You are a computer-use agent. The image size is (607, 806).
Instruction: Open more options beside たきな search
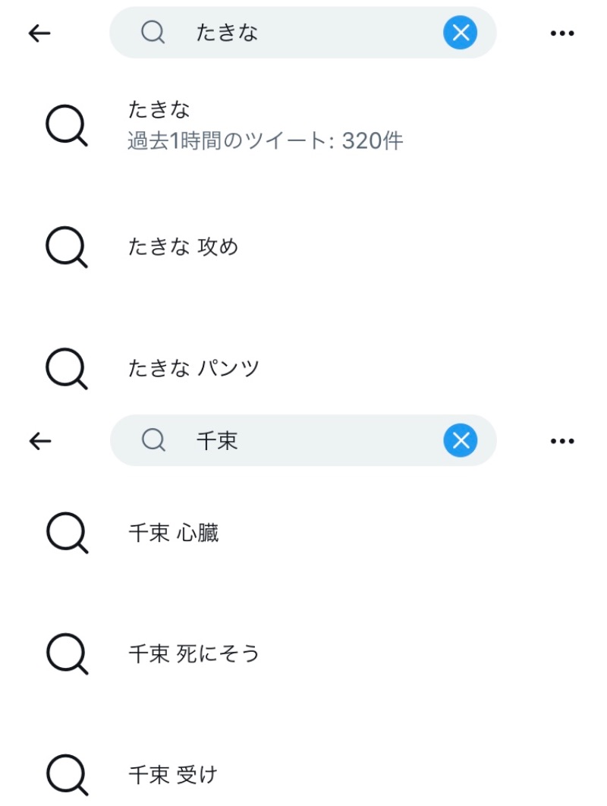pyautogui.click(x=561, y=33)
